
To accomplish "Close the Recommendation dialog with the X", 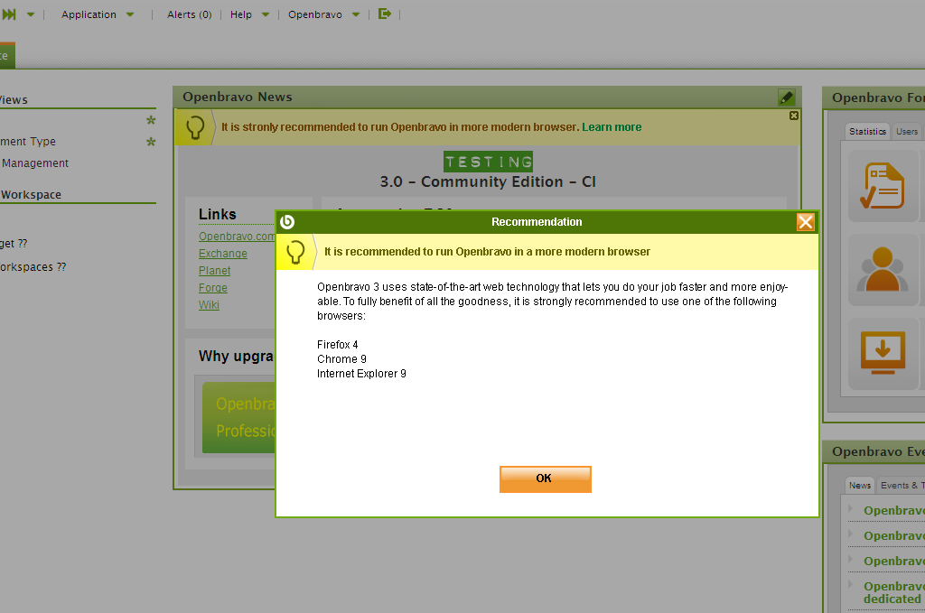I will (x=805, y=222).
